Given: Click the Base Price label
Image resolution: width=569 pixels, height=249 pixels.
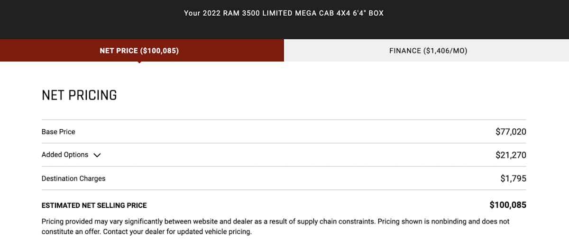Looking at the screenshot, I should point(58,132).
